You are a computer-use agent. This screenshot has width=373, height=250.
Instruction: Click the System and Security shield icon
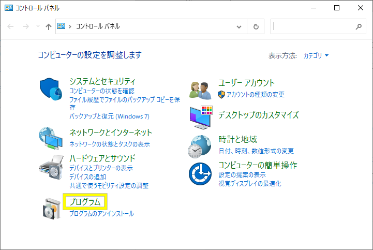point(51,90)
